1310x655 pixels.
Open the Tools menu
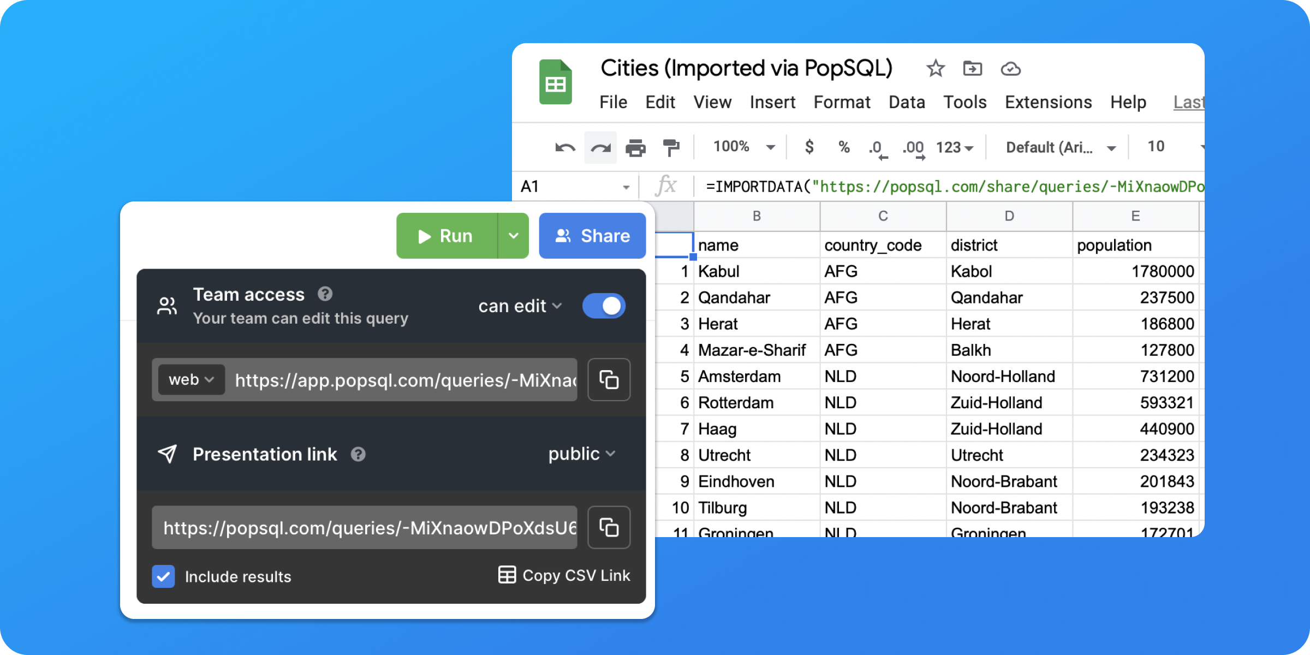(965, 102)
